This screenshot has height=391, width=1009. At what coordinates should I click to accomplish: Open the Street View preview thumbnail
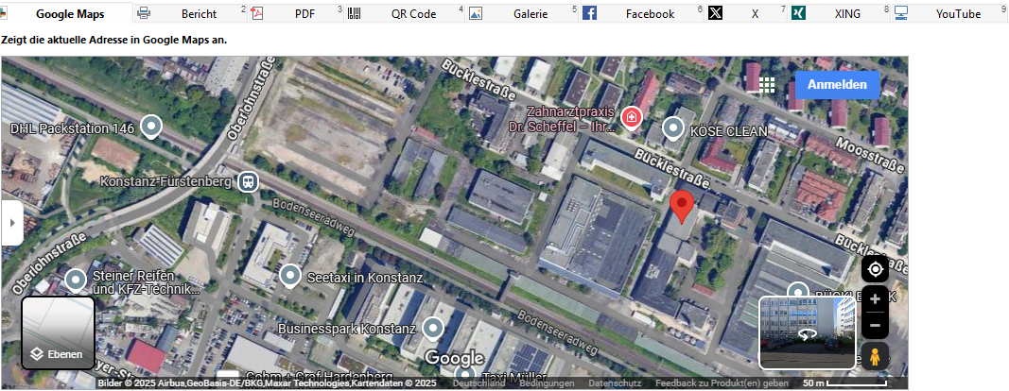point(808,332)
